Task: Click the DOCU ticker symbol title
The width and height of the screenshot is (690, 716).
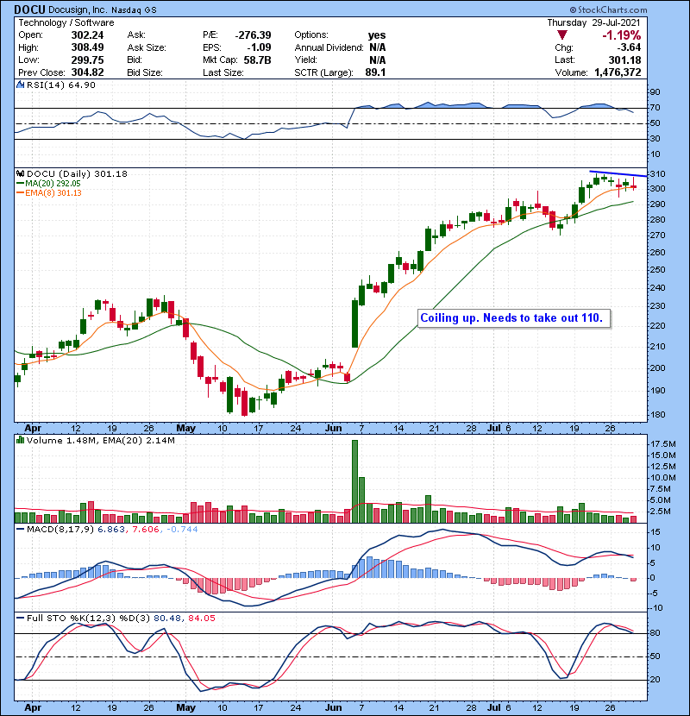Action: pyautogui.click(x=29, y=9)
